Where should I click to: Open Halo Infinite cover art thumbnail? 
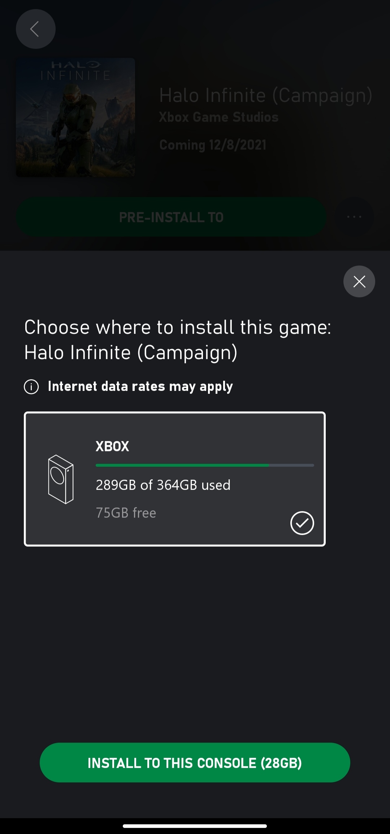pos(75,117)
